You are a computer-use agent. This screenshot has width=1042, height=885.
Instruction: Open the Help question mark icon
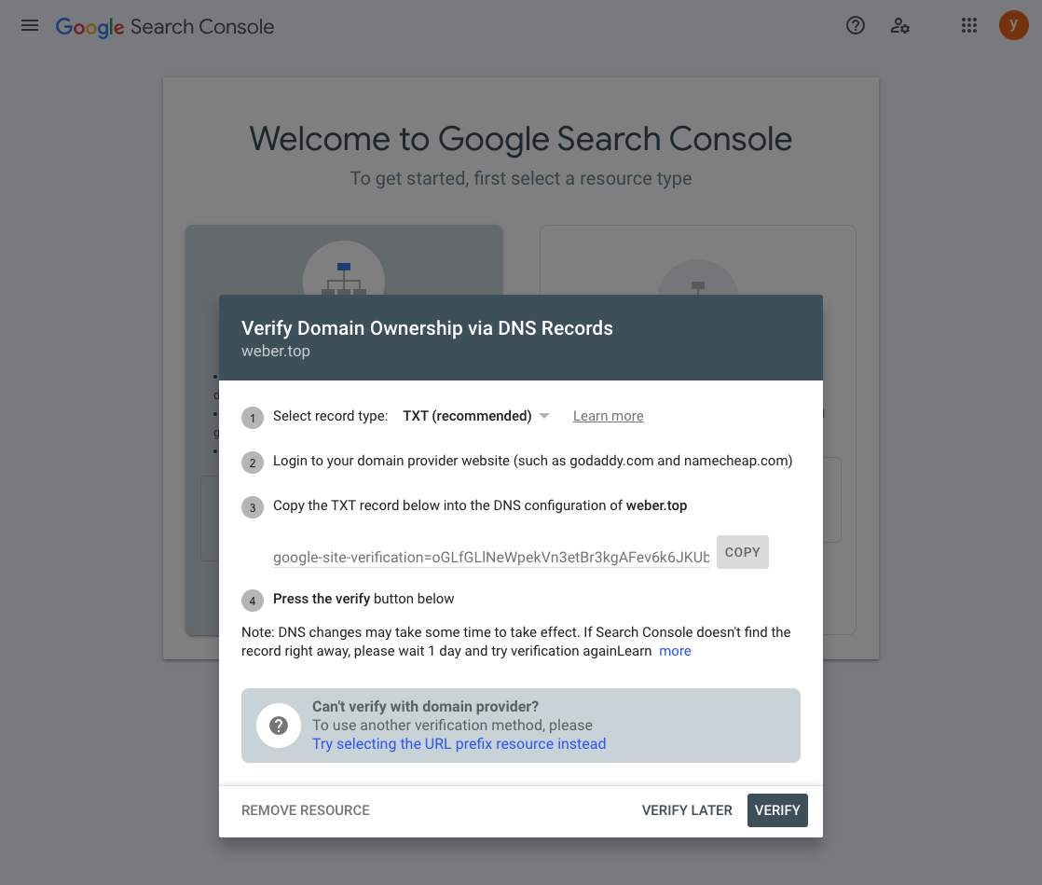(x=856, y=25)
